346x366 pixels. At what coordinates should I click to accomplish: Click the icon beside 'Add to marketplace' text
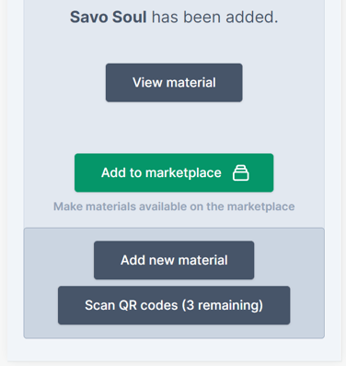[x=241, y=172]
